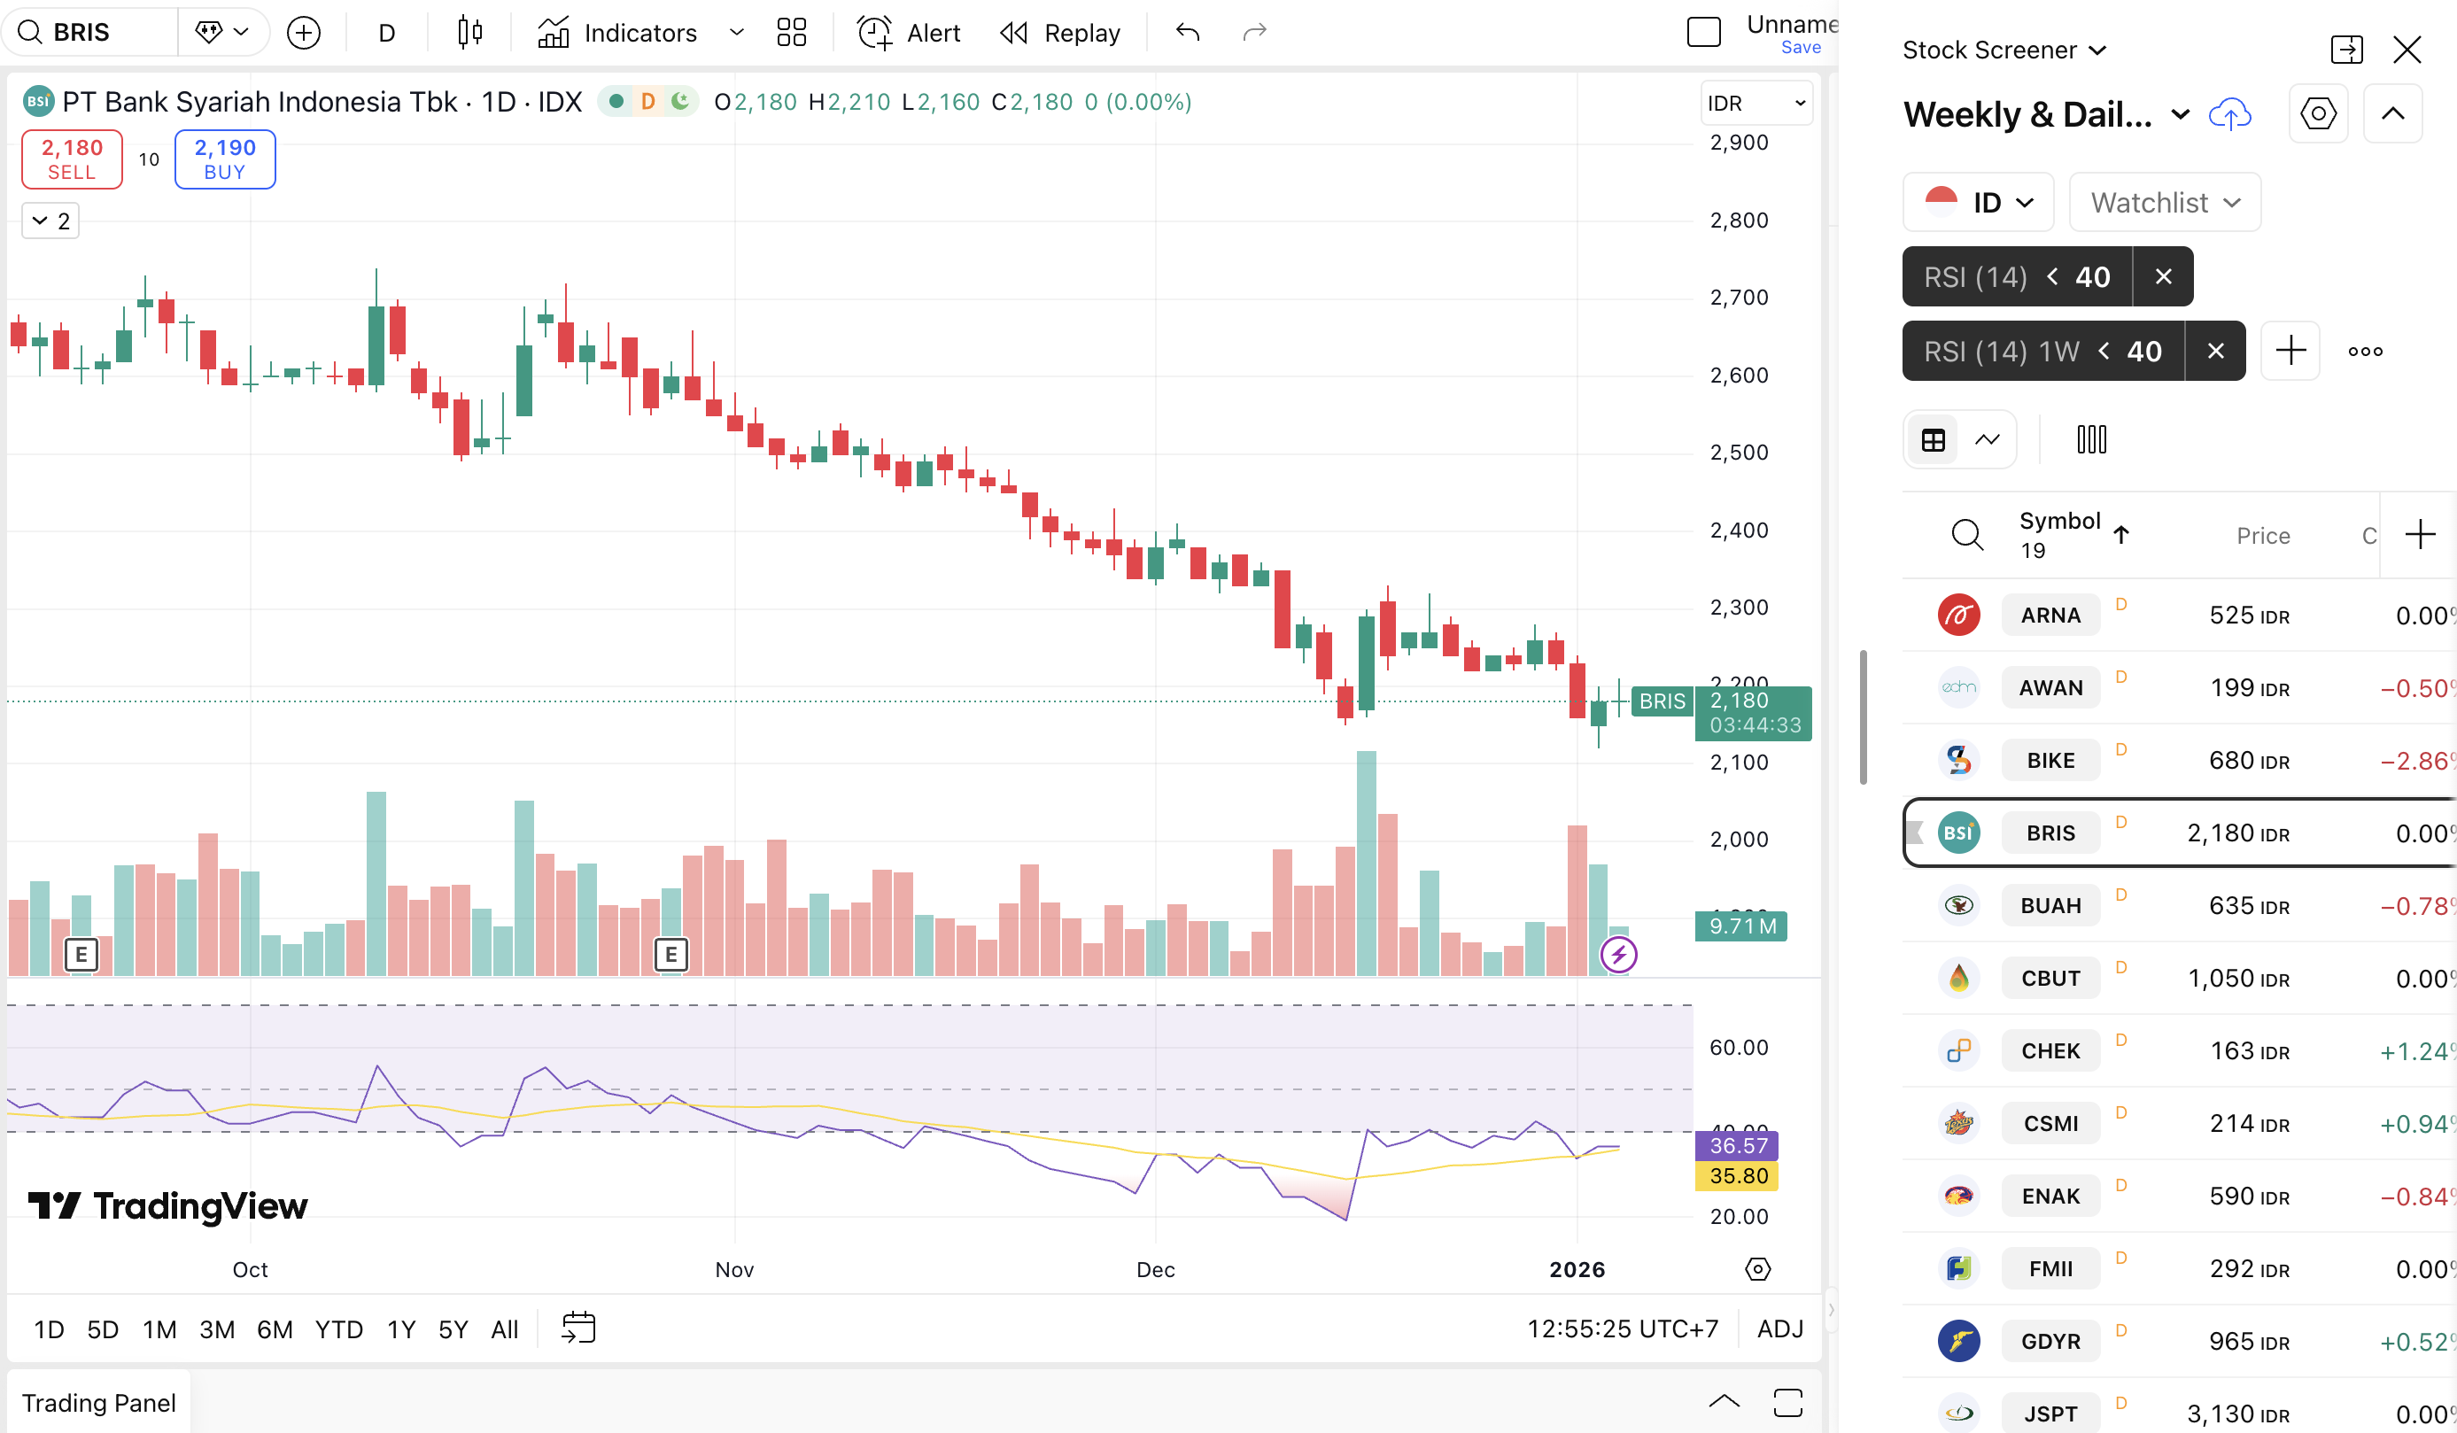Viewport: 2457px width, 1433px height.
Task: Select the table view mode button
Action: (1933, 439)
